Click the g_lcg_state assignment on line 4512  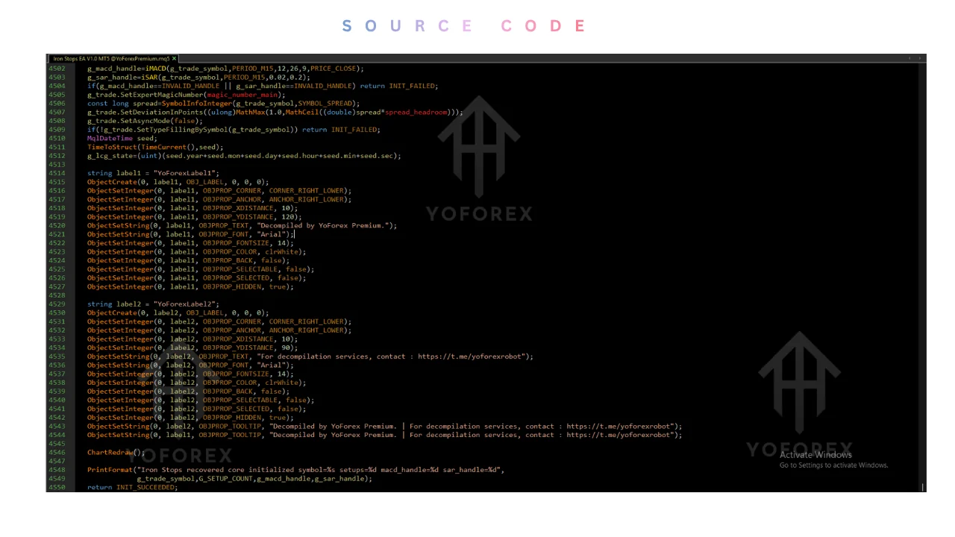(x=244, y=156)
